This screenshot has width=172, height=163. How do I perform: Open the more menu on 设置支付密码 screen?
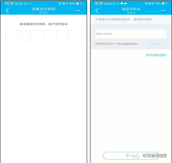click(78, 11)
